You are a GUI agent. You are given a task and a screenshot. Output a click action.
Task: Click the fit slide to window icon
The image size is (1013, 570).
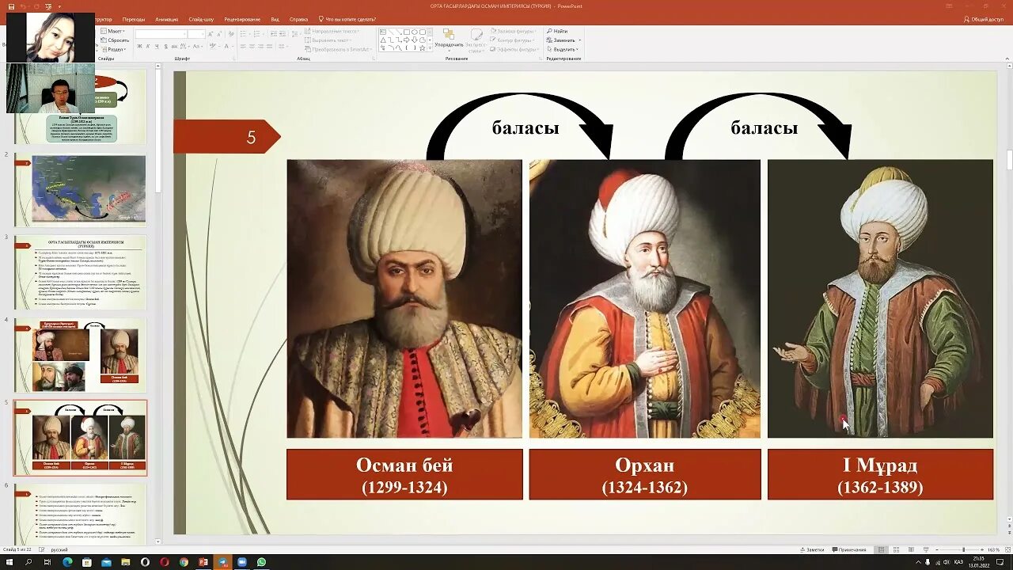(1007, 549)
